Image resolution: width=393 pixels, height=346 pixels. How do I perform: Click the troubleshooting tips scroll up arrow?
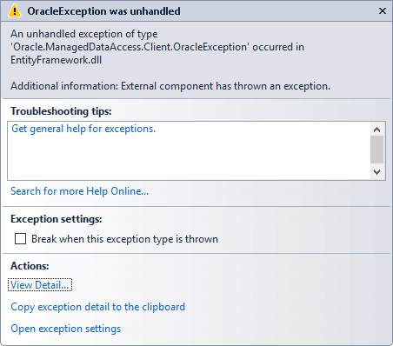pyautogui.click(x=376, y=130)
